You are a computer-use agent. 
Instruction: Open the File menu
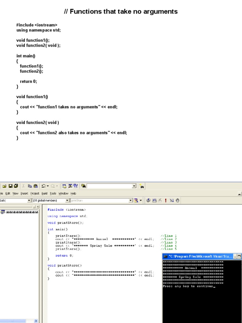pos(2,193)
